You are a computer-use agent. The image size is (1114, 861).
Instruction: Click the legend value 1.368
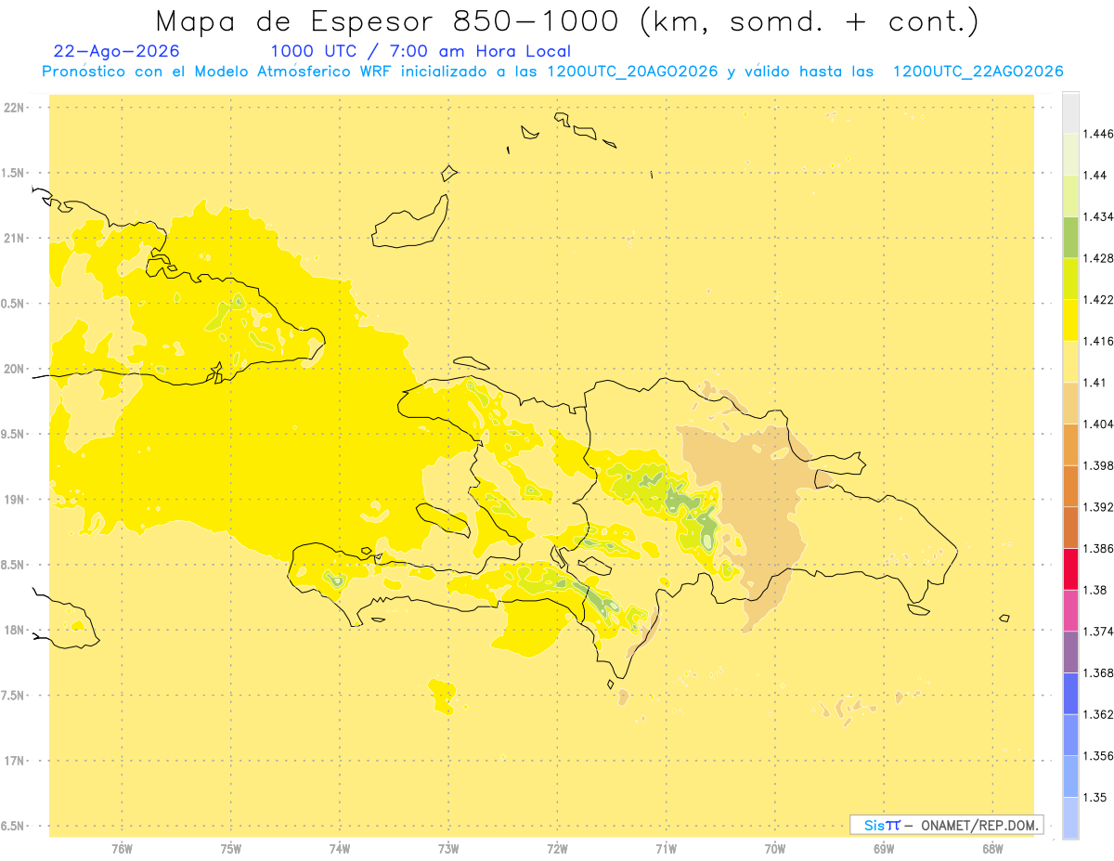coord(1098,672)
